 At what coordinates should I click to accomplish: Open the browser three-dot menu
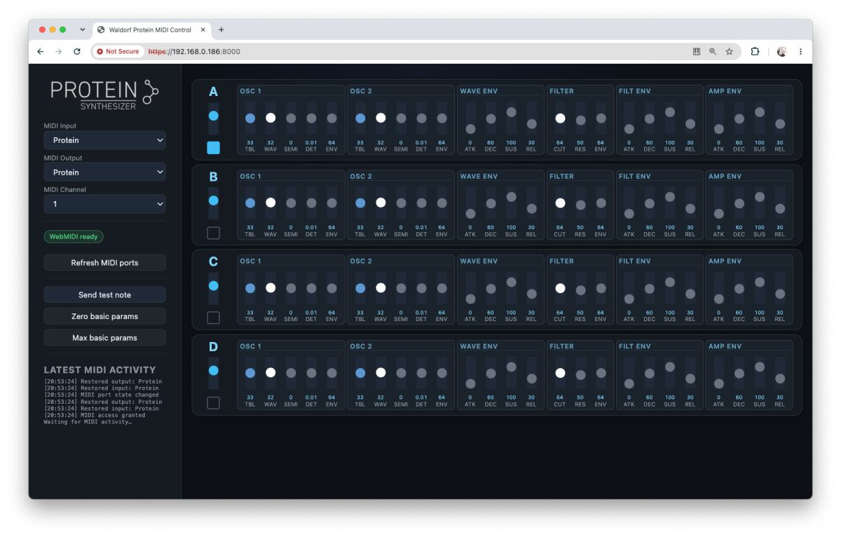(x=800, y=52)
